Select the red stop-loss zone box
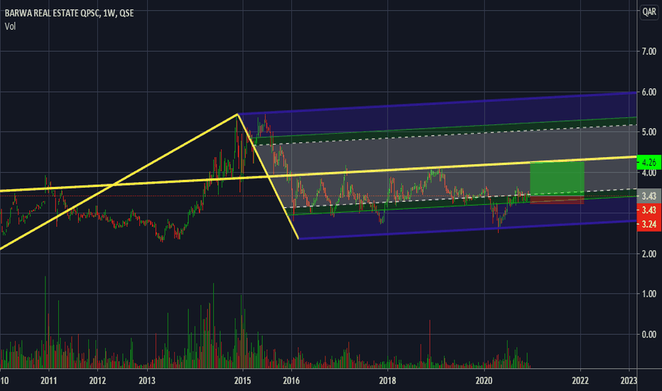 (x=557, y=200)
